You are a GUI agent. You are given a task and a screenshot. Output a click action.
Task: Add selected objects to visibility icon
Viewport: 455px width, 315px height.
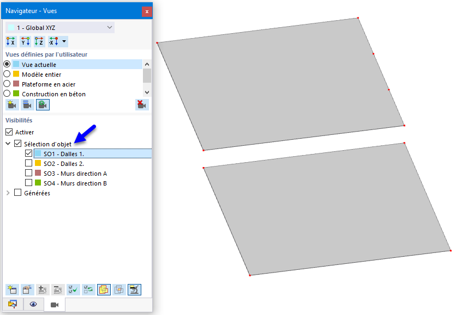[43, 289]
